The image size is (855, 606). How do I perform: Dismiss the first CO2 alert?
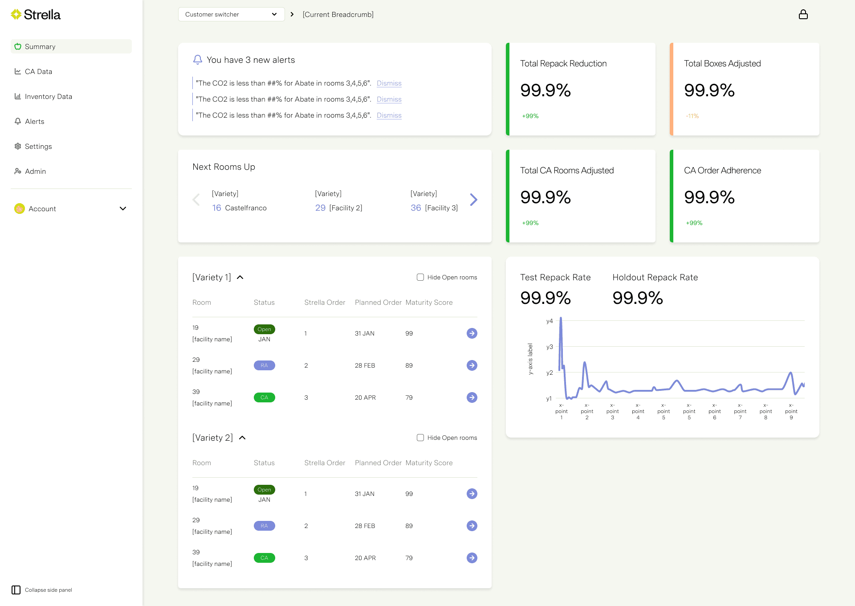tap(389, 83)
